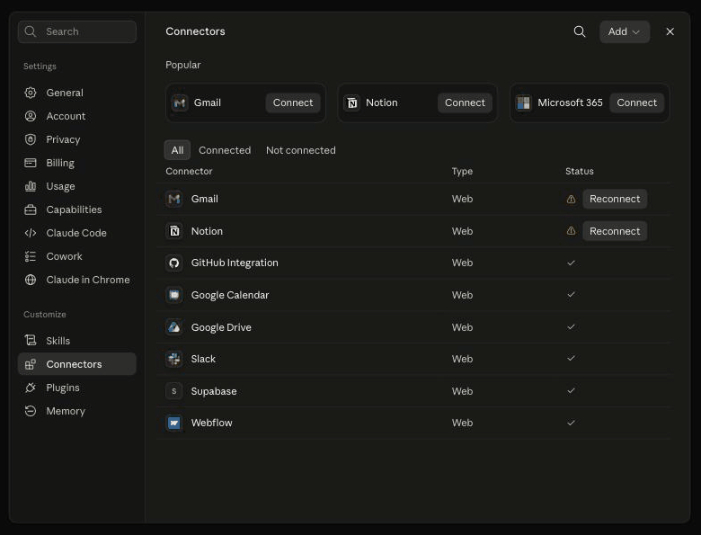Image resolution: width=701 pixels, height=535 pixels.
Task: Reconnect the Notion connector
Action: (615, 231)
